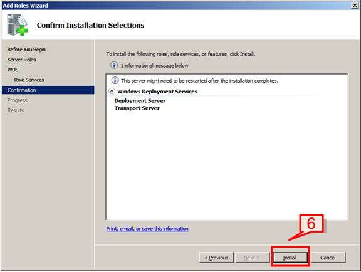Image resolution: width=361 pixels, height=272 pixels.
Task: Select the Transport Server entry
Action: pos(137,108)
